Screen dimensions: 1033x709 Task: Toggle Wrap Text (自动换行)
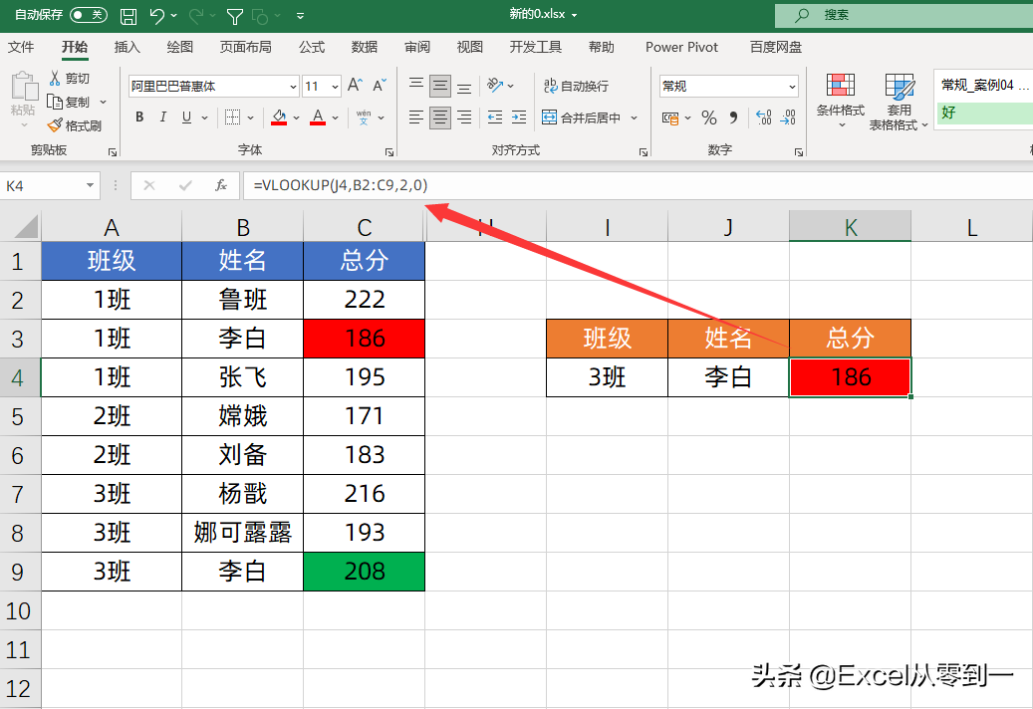point(576,86)
